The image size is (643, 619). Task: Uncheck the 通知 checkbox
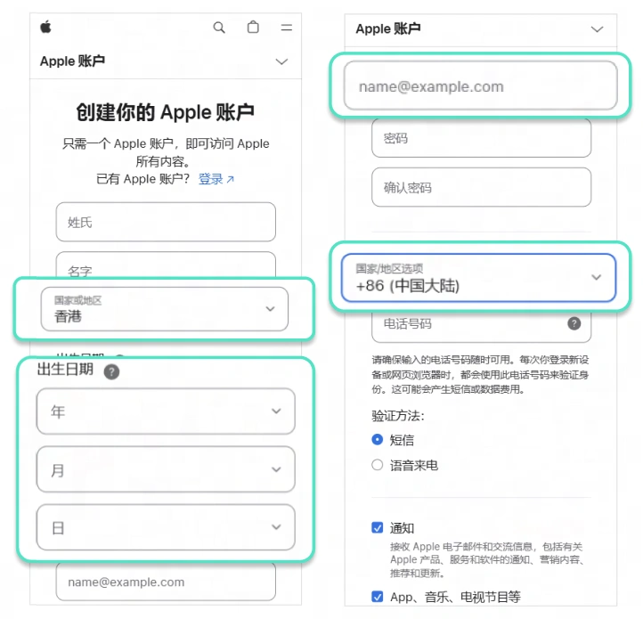click(378, 527)
